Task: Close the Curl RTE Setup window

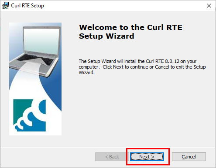Action: [x=209, y=6]
